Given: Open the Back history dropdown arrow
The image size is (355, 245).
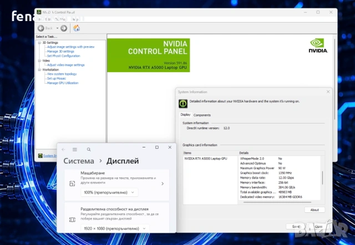Looking at the screenshot, I should [57, 28].
